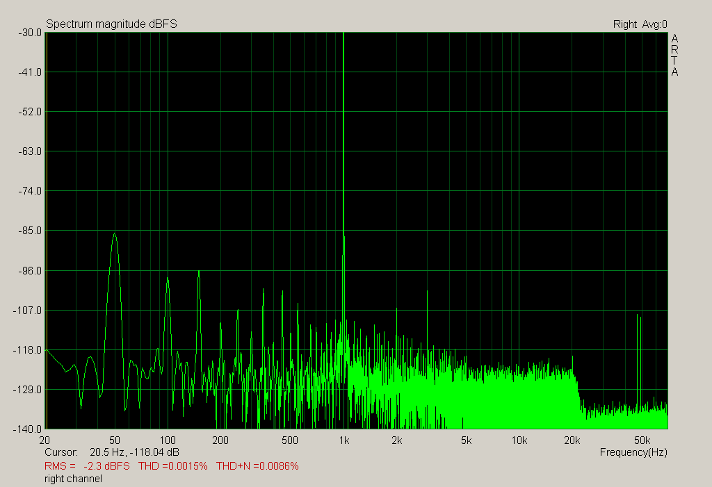Viewport: 712px width, 487px height.
Task: Click the -52.0 y-axis label
Action: click(x=30, y=112)
